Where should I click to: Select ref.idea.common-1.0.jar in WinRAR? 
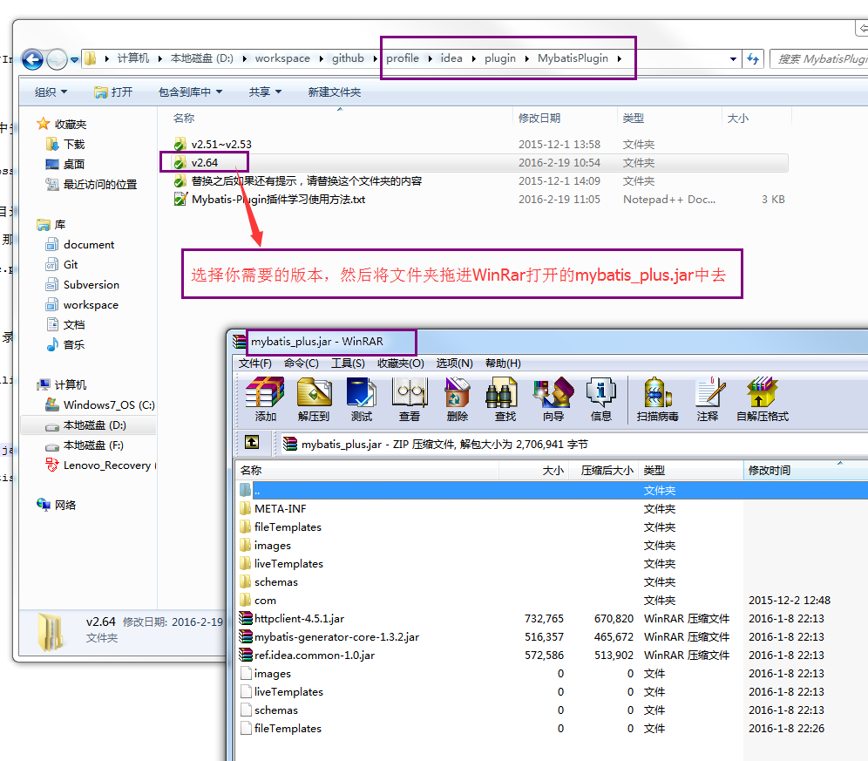307,656
